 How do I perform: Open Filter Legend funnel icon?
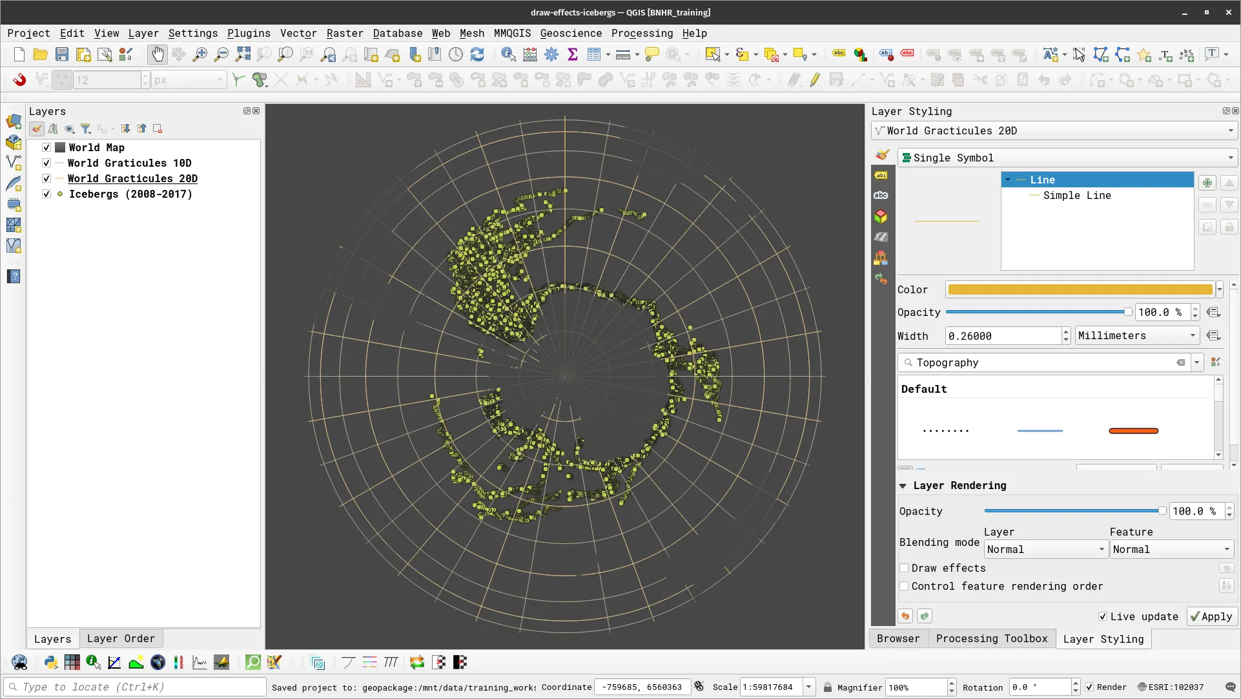[86, 129]
